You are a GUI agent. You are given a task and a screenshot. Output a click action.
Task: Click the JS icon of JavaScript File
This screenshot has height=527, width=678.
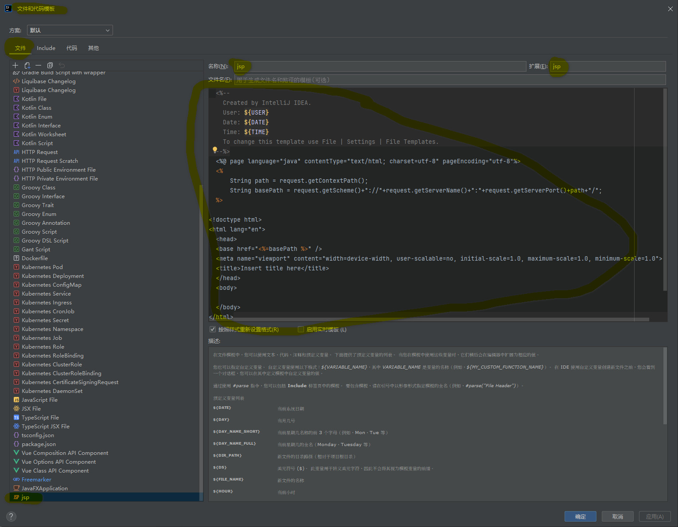pyautogui.click(x=16, y=400)
